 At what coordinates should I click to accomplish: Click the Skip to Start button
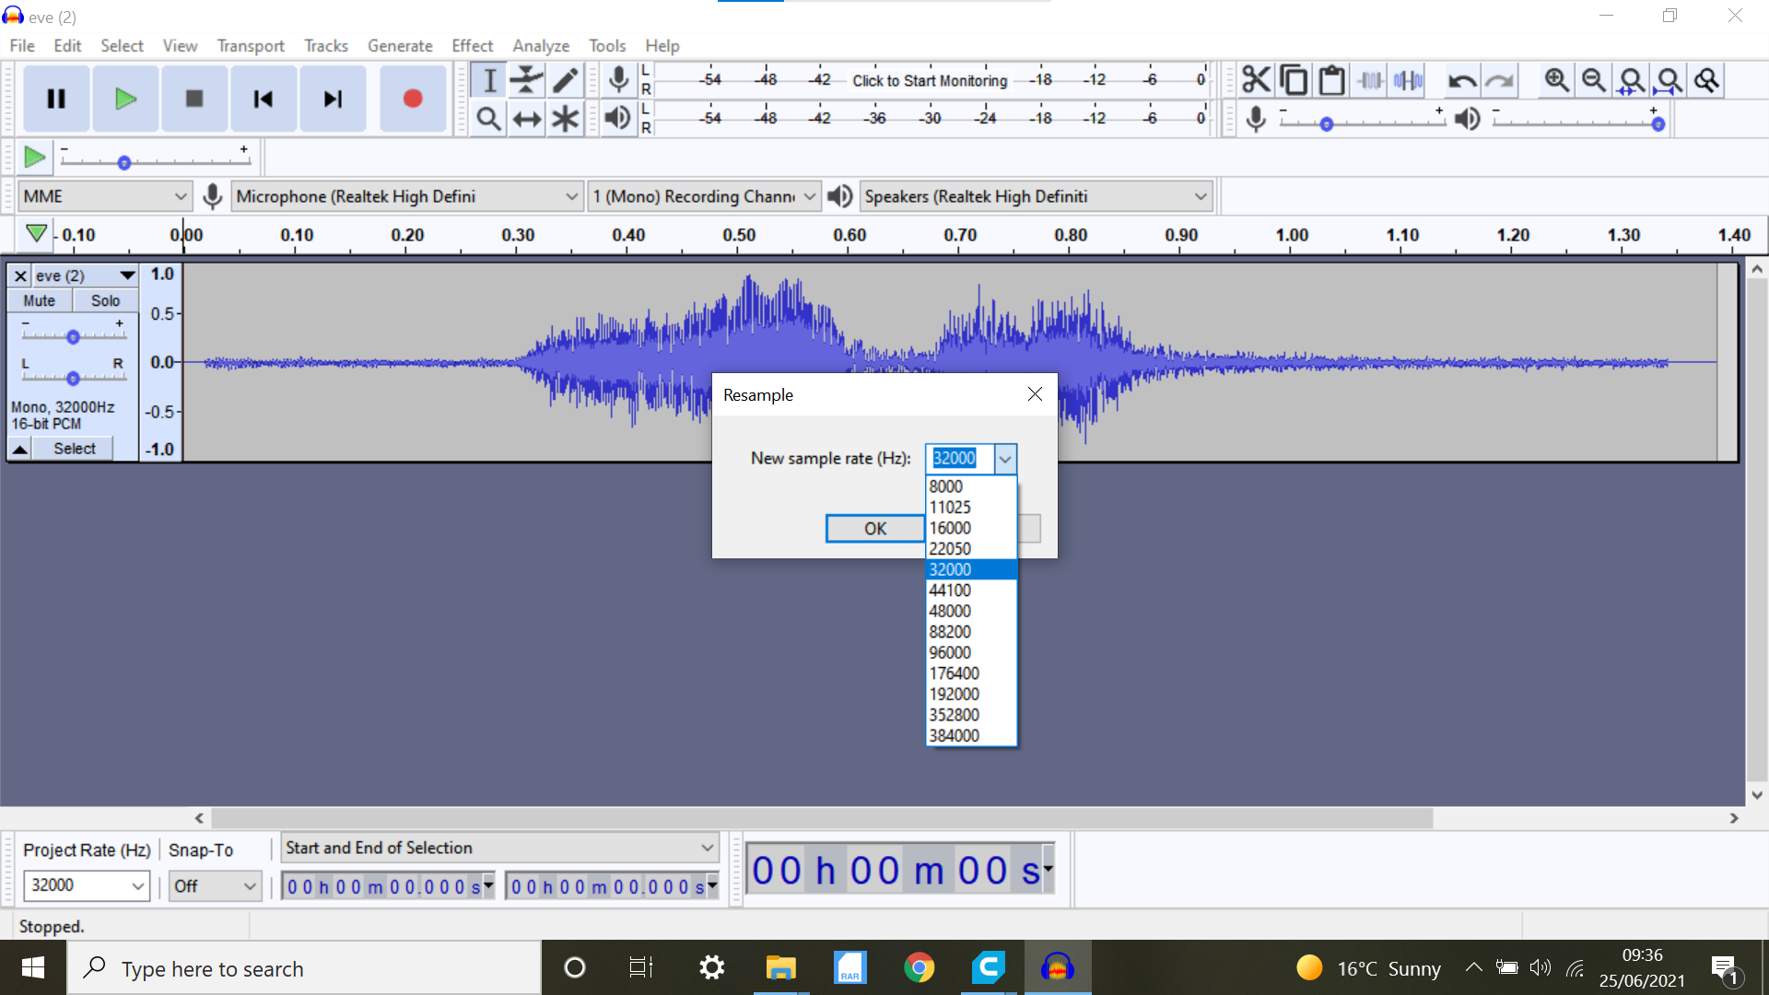(x=263, y=99)
